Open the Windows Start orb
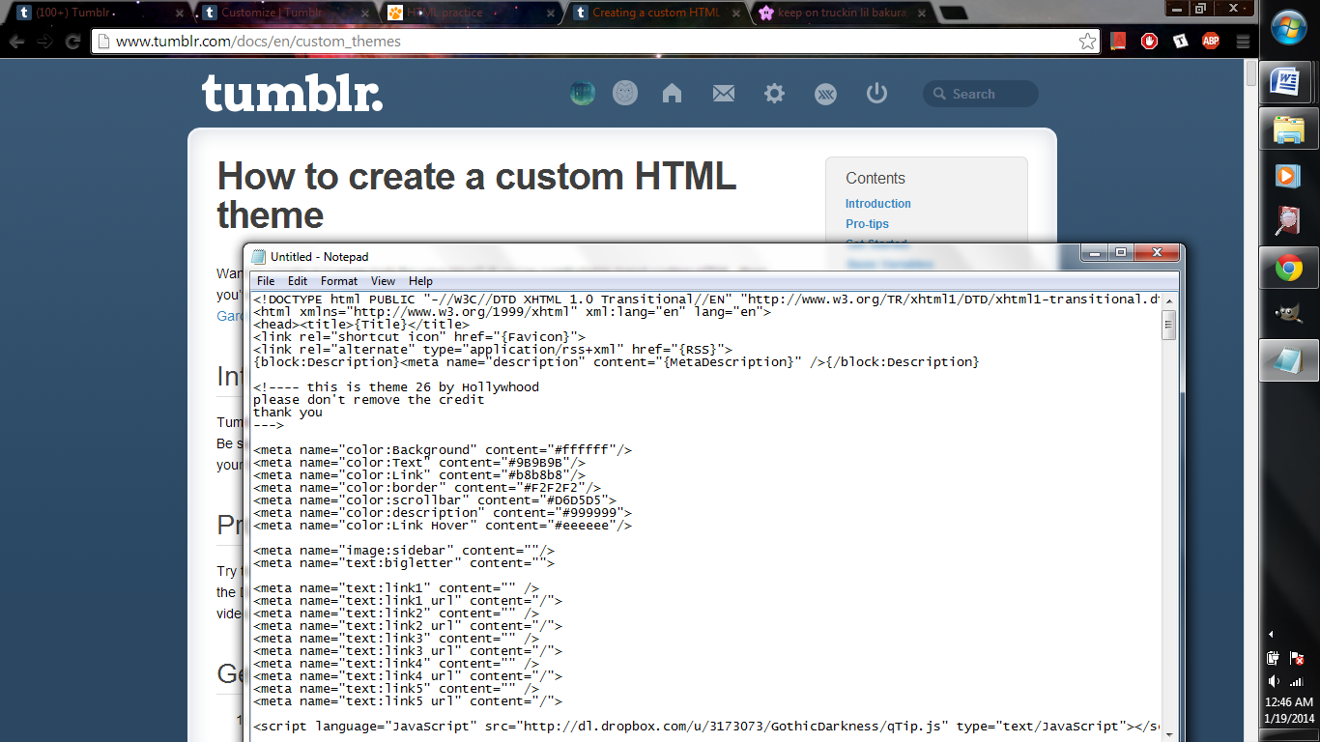Viewport: 1320px width, 742px height. [x=1289, y=28]
